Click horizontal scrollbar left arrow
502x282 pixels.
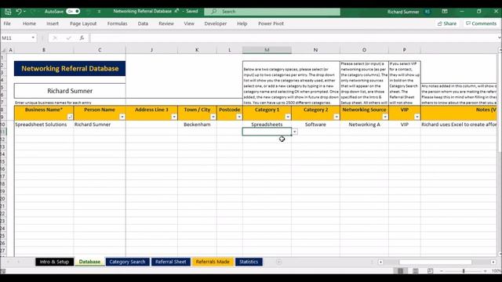click(x=380, y=262)
